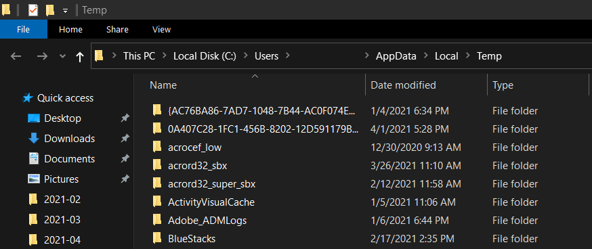Expand chevron before This PC in the address bar
Screen dimensions: 592x249
coord(114,56)
